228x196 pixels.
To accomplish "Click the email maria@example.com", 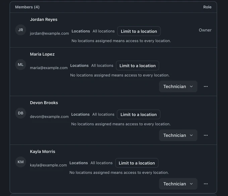I will coord(49,68).
